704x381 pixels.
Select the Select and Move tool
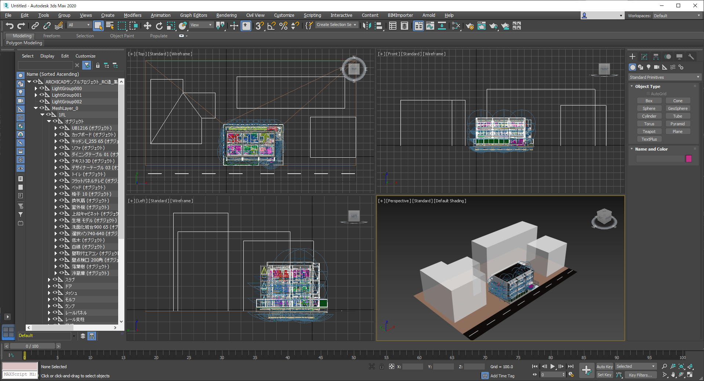(147, 26)
